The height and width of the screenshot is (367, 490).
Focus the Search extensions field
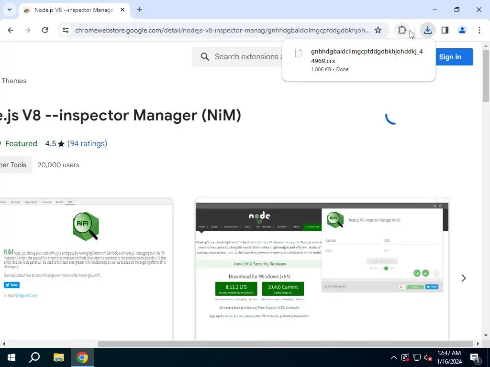click(248, 56)
